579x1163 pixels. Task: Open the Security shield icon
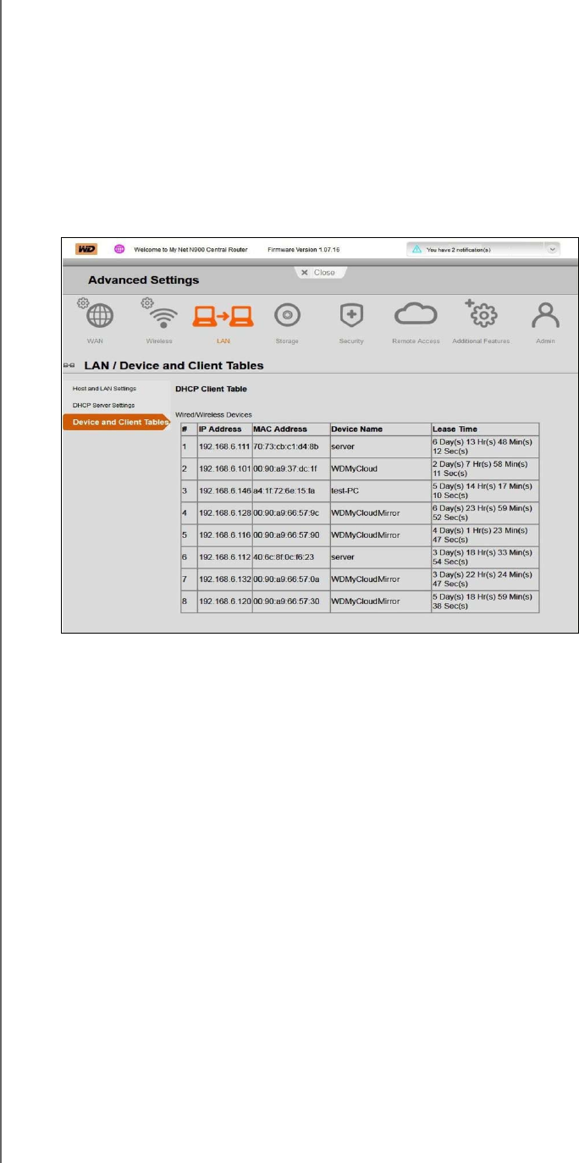point(351,315)
